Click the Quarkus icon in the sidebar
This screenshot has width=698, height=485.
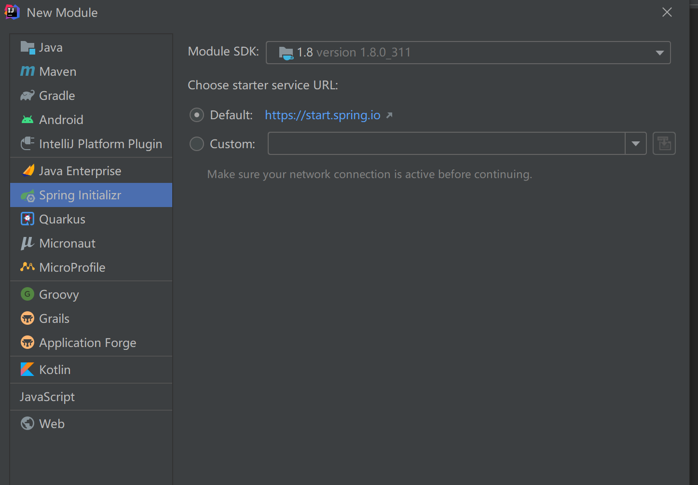(x=27, y=219)
